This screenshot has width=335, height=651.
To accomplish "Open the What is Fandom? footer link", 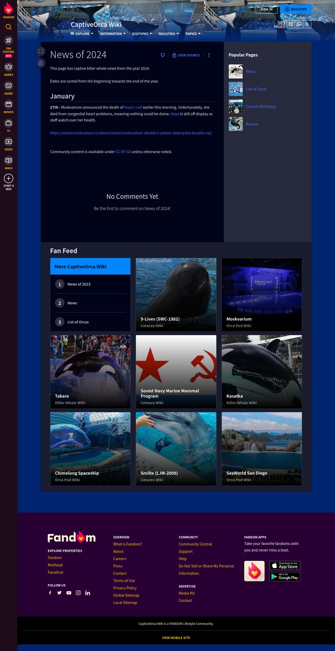I will [128, 544].
